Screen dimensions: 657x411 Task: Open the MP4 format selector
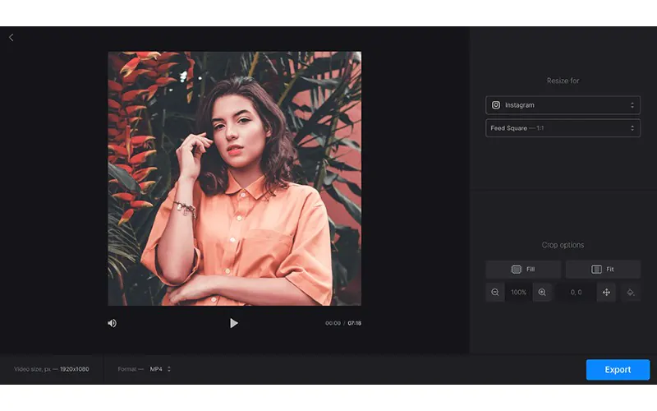click(160, 369)
